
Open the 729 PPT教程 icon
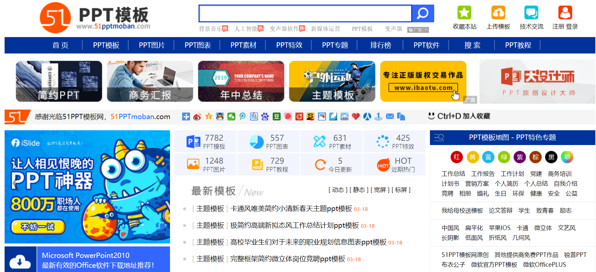coord(257,164)
